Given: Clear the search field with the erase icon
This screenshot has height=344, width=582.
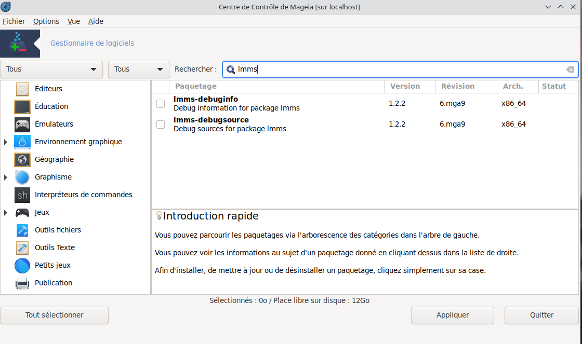Looking at the screenshot, I should 570,70.
